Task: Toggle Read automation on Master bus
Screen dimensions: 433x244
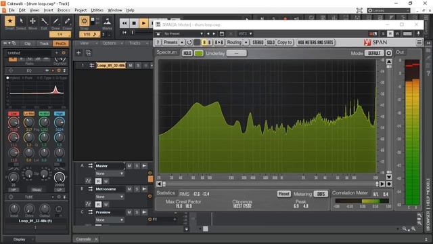Action: (x=98, y=181)
